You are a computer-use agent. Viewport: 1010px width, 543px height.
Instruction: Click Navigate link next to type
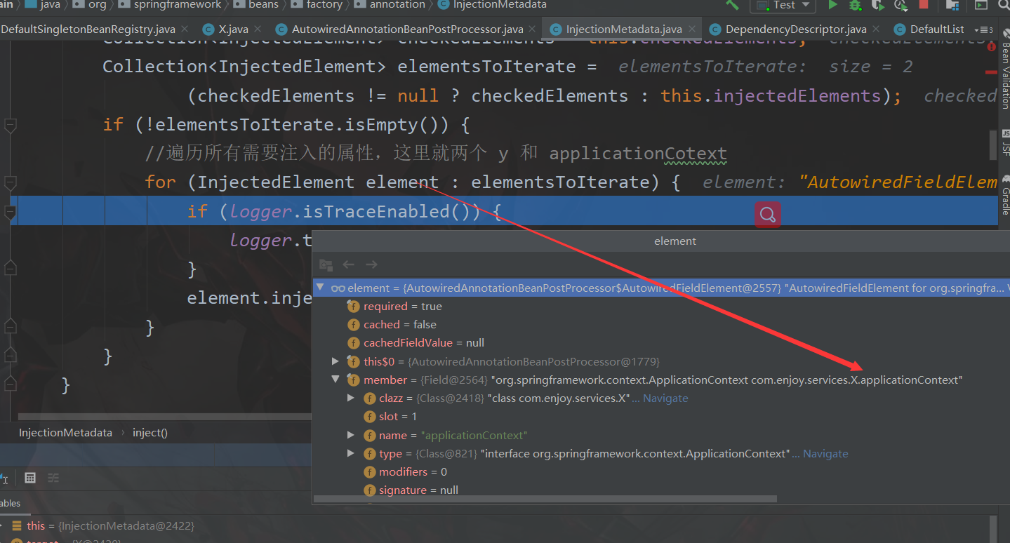click(825, 454)
